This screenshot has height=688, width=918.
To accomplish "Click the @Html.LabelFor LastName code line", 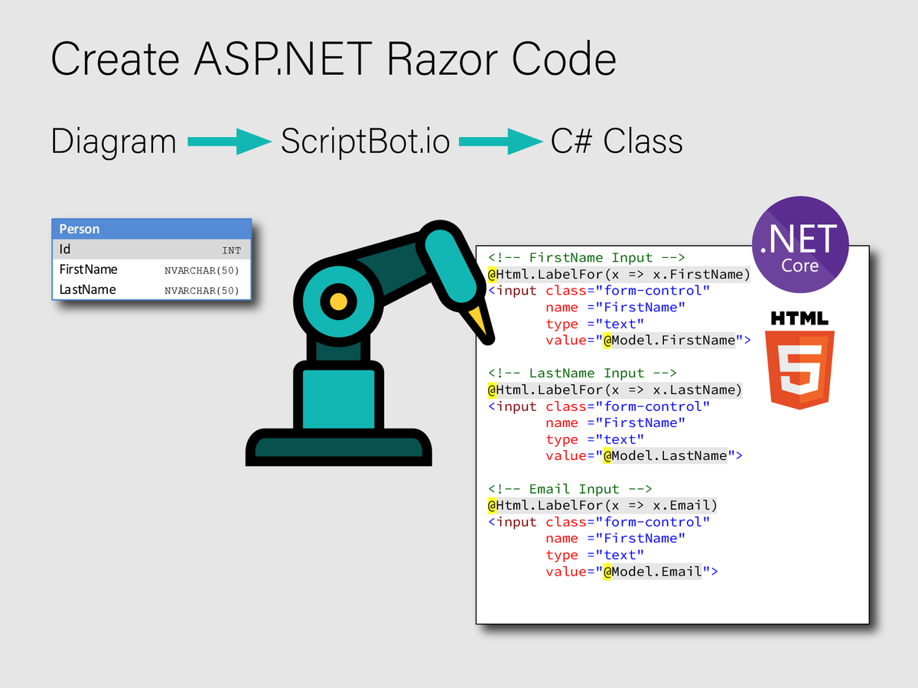I will [x=615, y=390].
